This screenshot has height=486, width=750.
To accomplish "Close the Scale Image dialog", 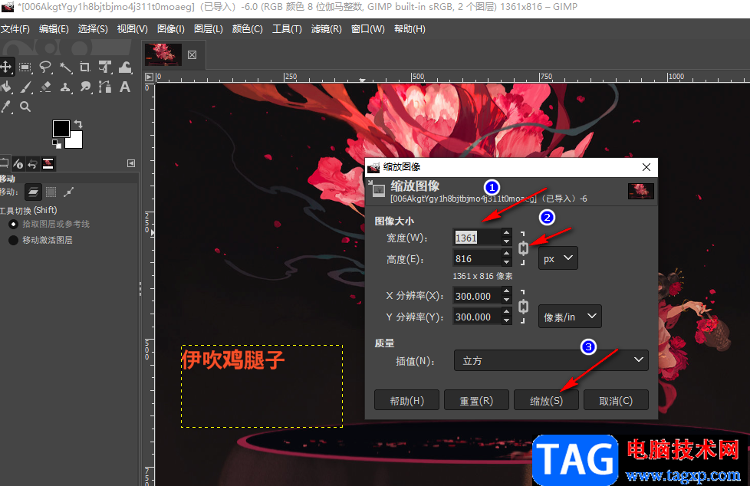I will 646,167.
